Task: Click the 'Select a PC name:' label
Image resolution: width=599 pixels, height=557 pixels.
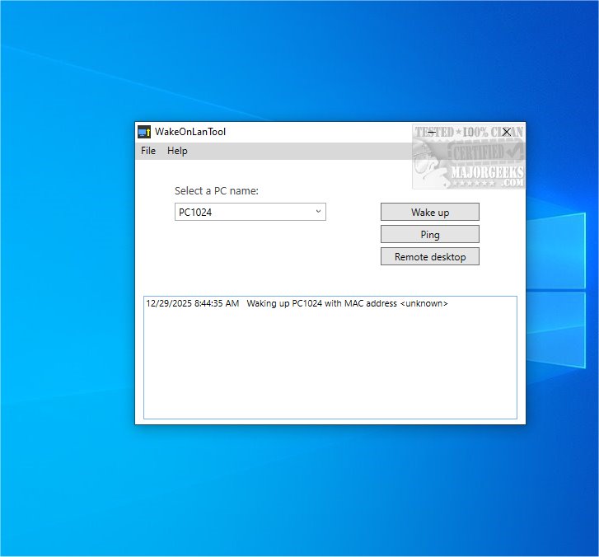Action: coord(216,190)
